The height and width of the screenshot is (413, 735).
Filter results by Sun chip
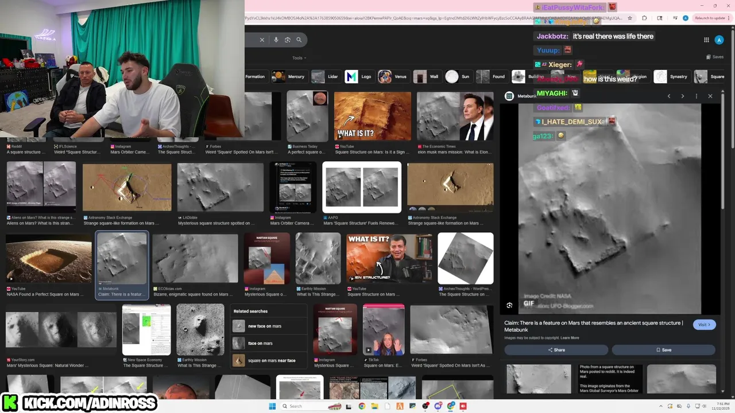[x=458, y=76]
